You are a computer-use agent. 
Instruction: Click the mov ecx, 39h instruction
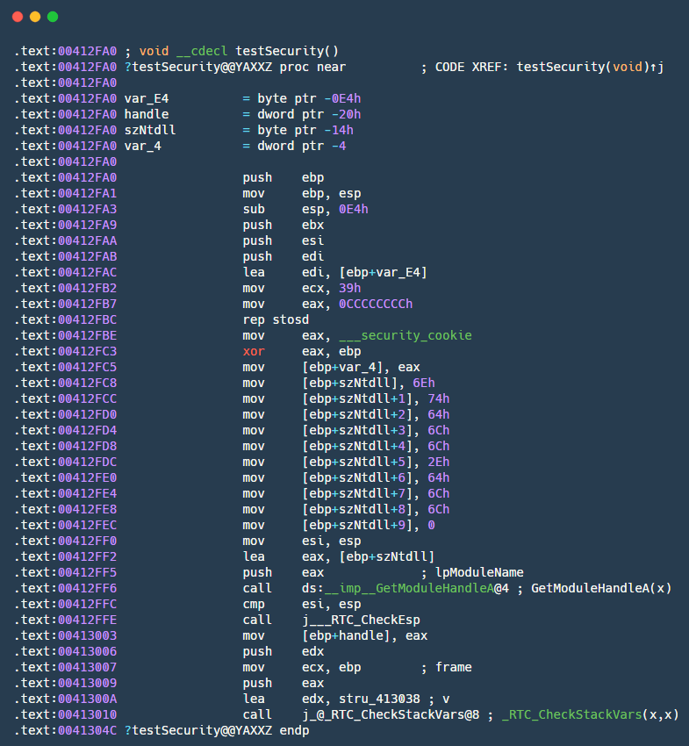click(302, 288)
